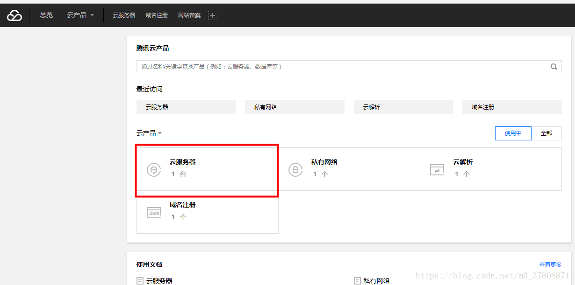Click the '1 台' count under 云服务器
575x285 pixels.
[x=179, y=174]
